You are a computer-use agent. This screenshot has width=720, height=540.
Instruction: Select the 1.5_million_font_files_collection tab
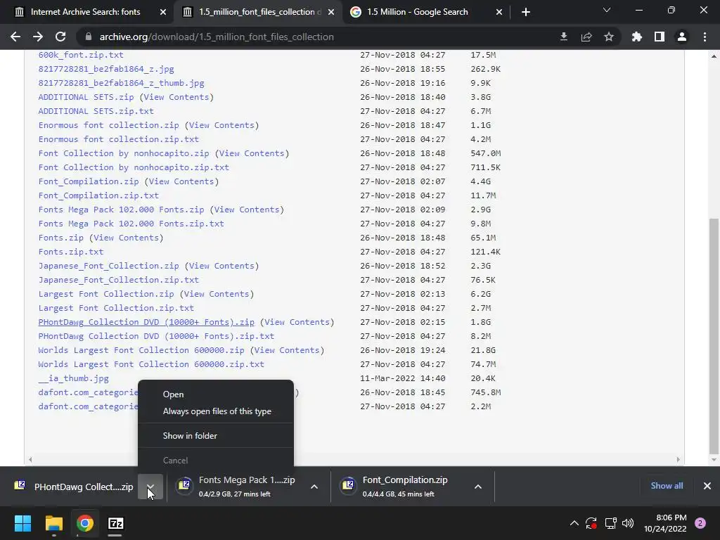[260, 12]
